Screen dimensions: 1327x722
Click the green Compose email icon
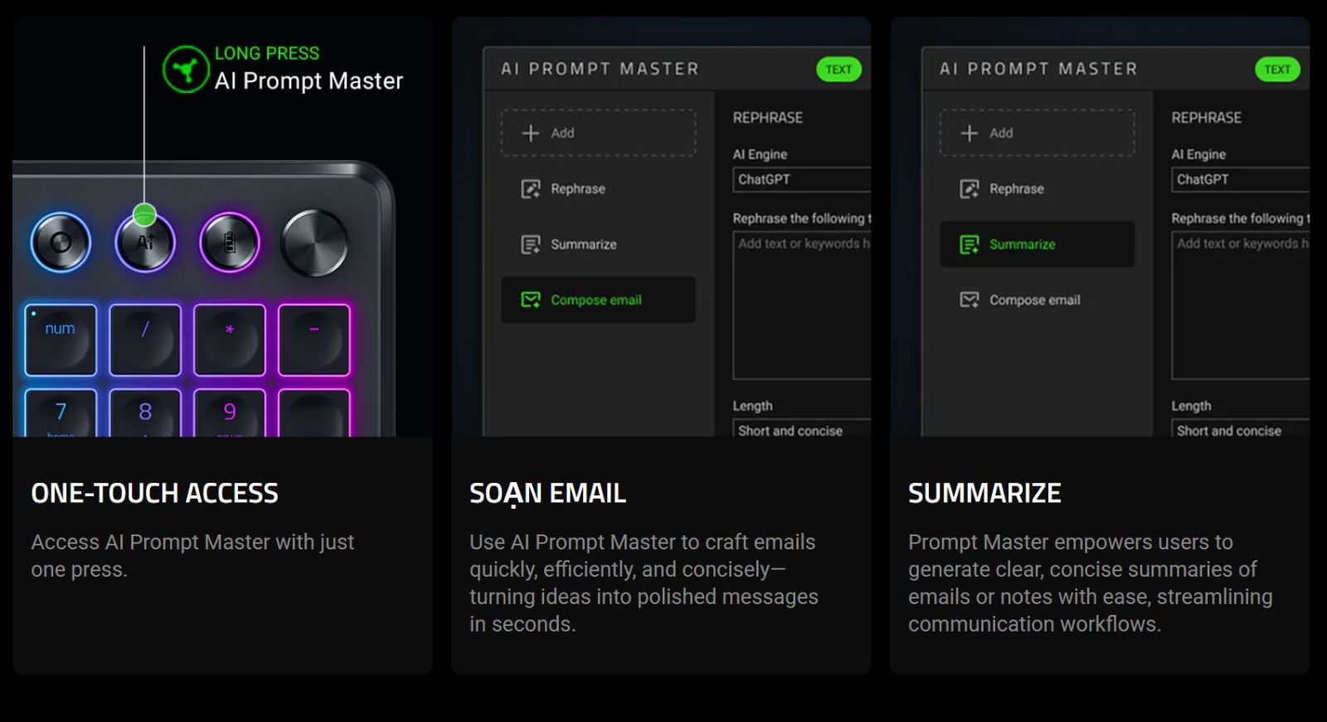[x=531, y=300]
